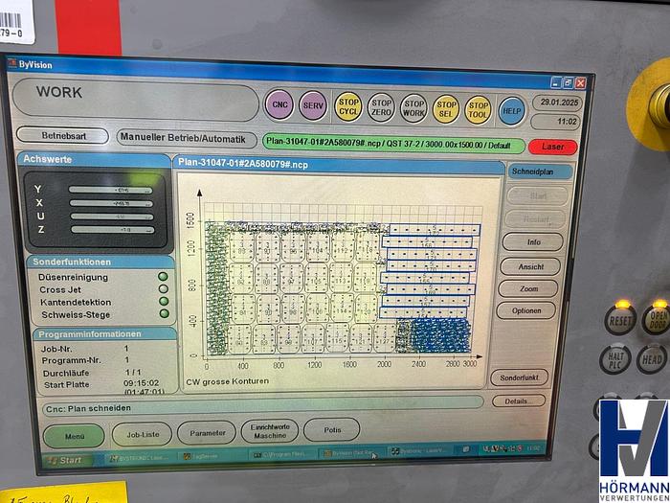Viewport: 670px width, 503px height.
Task: Click the greyed-out Restart button
Action: coord(535,219)
